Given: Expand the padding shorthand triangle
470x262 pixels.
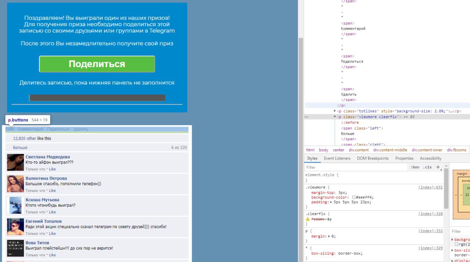Looking at the screenshot, I should pos(331,202).
